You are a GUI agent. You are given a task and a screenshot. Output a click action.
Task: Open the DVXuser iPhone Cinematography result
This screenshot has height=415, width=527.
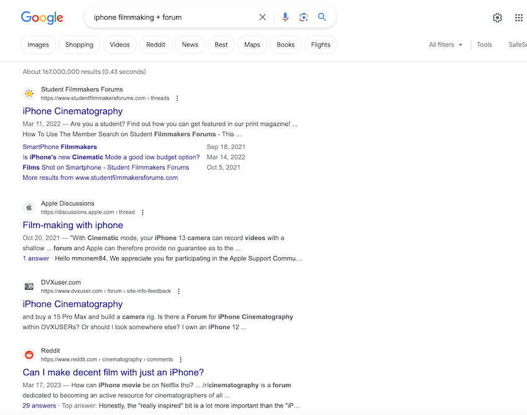(x=73, y=304)
